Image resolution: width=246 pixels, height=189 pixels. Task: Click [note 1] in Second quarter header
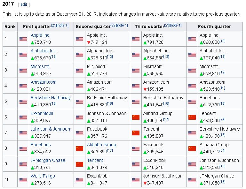coord(122,25)
